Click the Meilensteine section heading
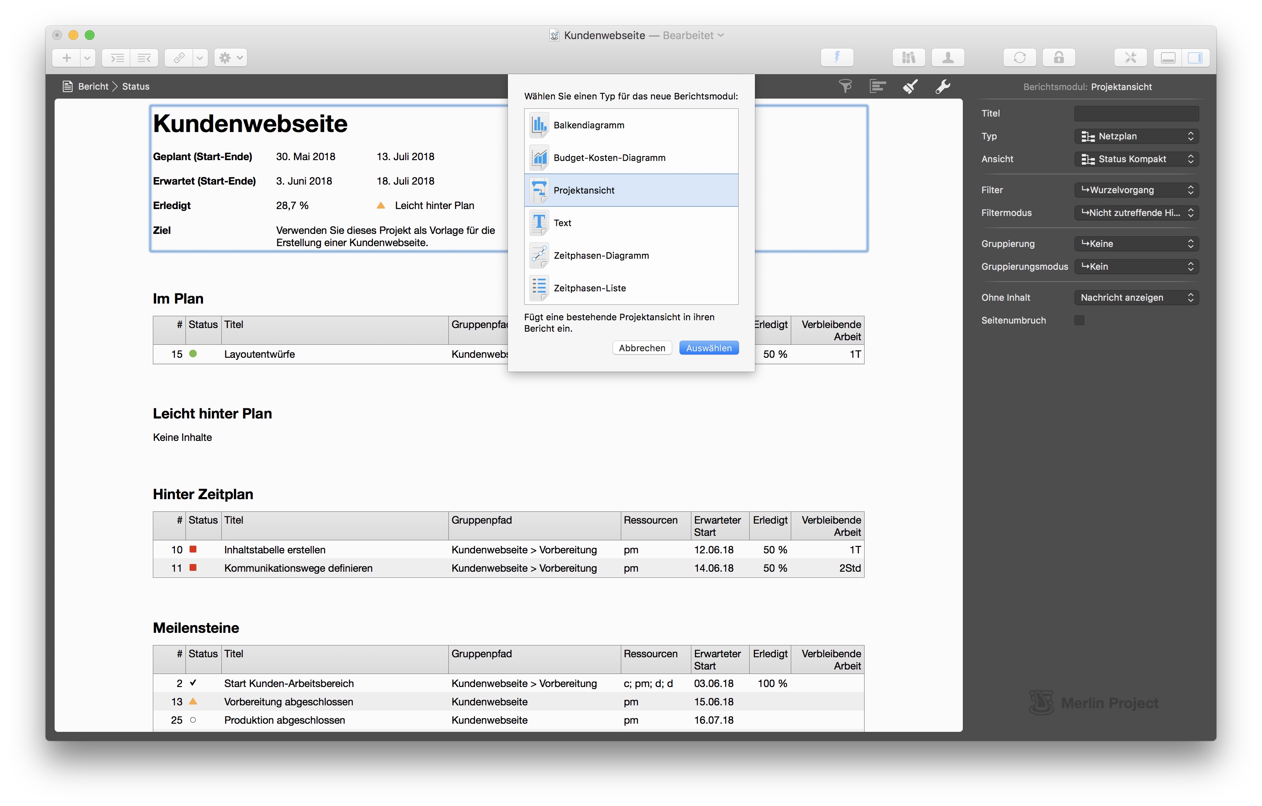 click(x=196, y=628)
